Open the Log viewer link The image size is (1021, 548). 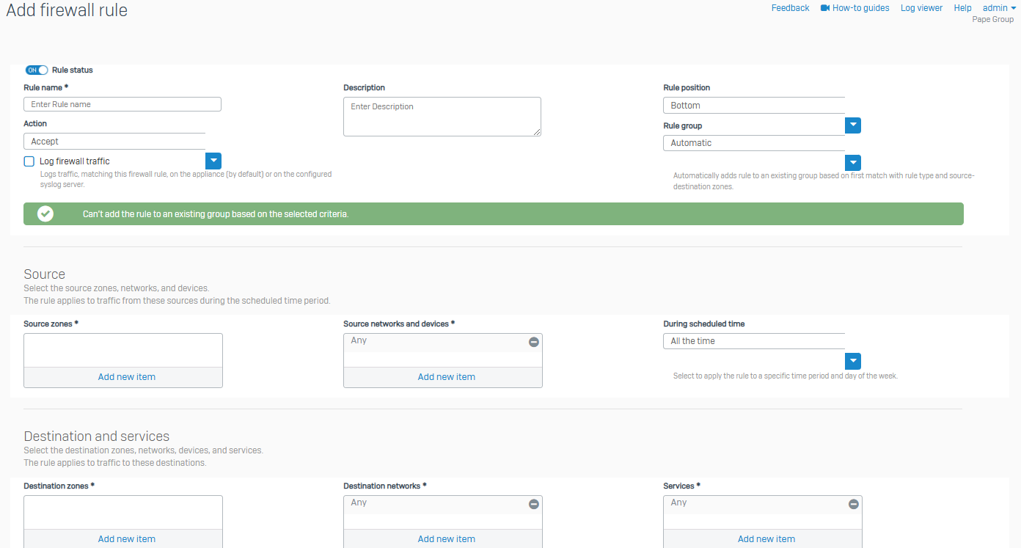(x=921, y=8)
